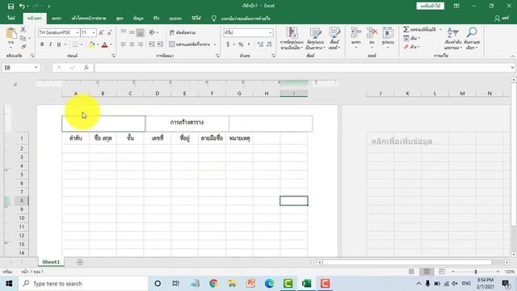Switch to the Formulas tab
Image resolution: width=517 pixels, height=291 pixels.
pyautogui.click(x=120, y=19)
